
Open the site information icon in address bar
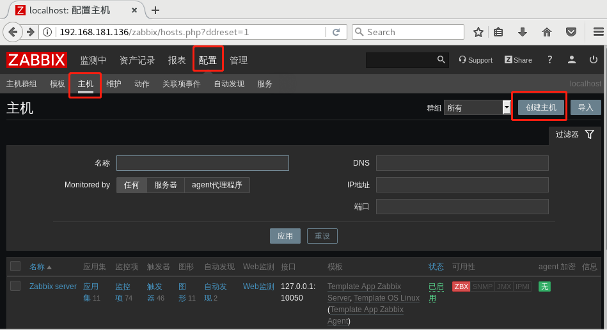pyautogui.click(x=47, y=32)
